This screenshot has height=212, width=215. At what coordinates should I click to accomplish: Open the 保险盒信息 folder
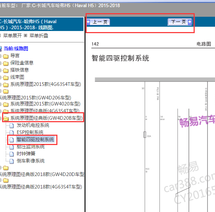(22, 63)
